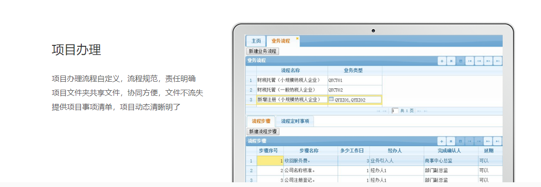This screenshot has width=541, height=187.
Task: Select step cell 收回服务费。
Action: (x=311, y=161)
